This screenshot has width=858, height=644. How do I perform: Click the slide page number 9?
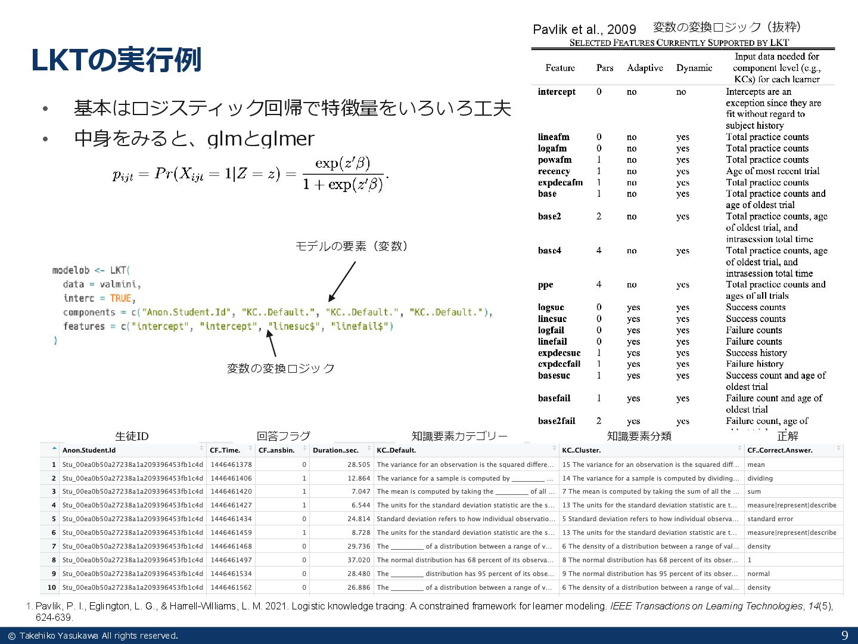click(844, 636)
